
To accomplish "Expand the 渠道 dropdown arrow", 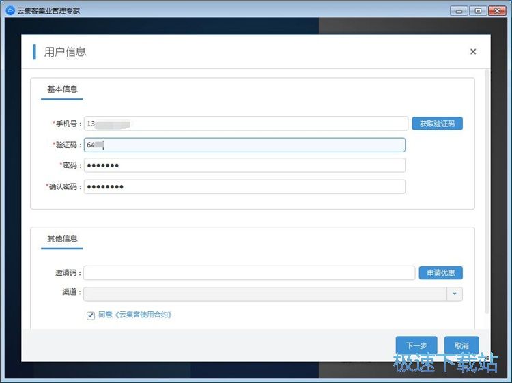I will pos(455,294).
